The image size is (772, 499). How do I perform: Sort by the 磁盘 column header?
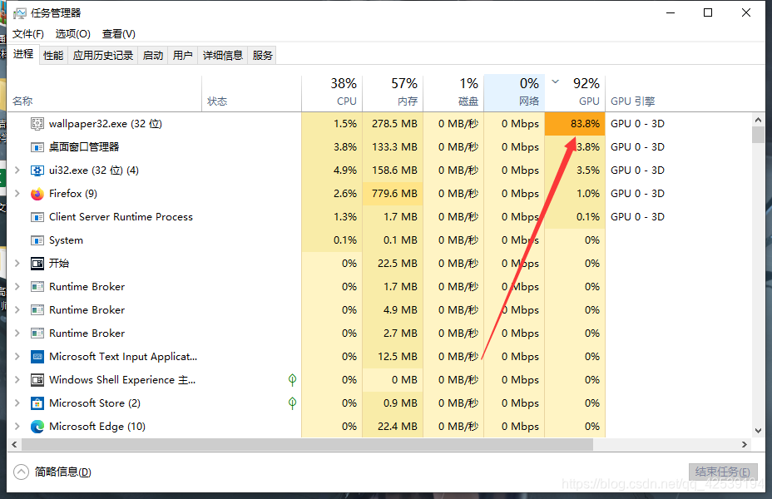point(453,92)
